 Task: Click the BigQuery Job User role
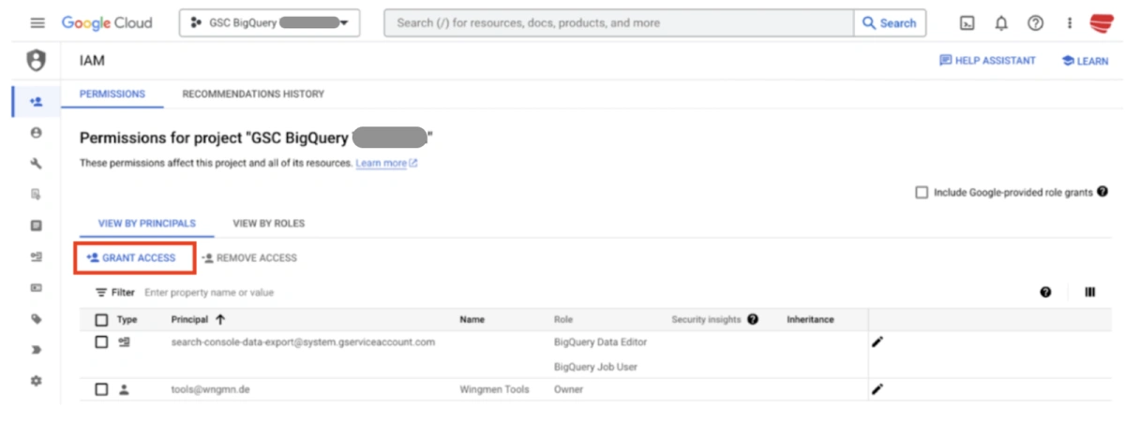[x=595, y=367]
